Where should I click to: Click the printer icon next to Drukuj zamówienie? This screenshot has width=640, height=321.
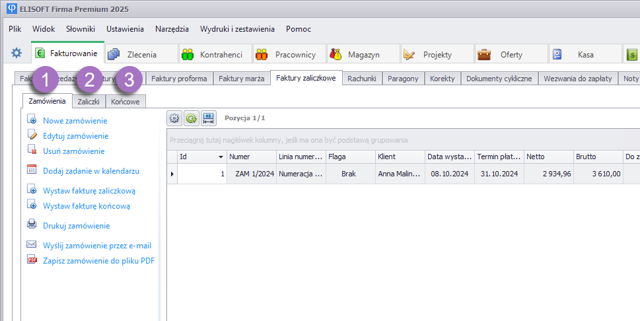point(32,225)
